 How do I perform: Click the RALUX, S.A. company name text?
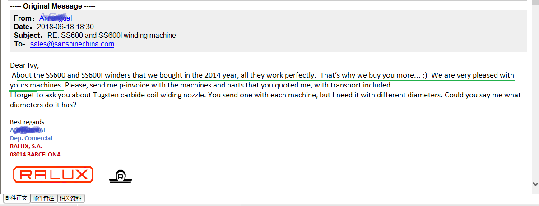[26, 146]
